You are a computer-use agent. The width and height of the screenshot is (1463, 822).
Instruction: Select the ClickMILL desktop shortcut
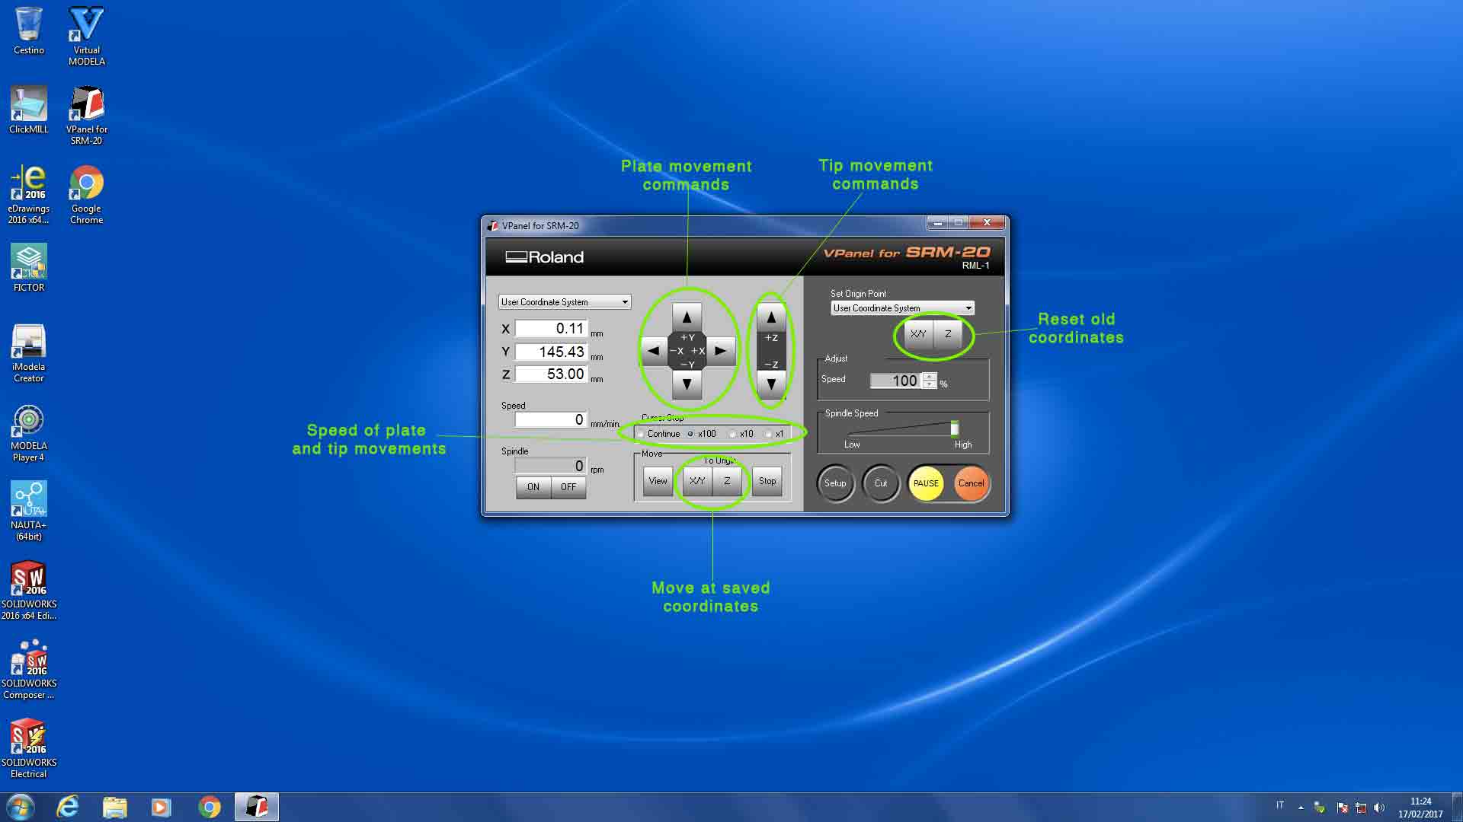[x=29, y=110]
